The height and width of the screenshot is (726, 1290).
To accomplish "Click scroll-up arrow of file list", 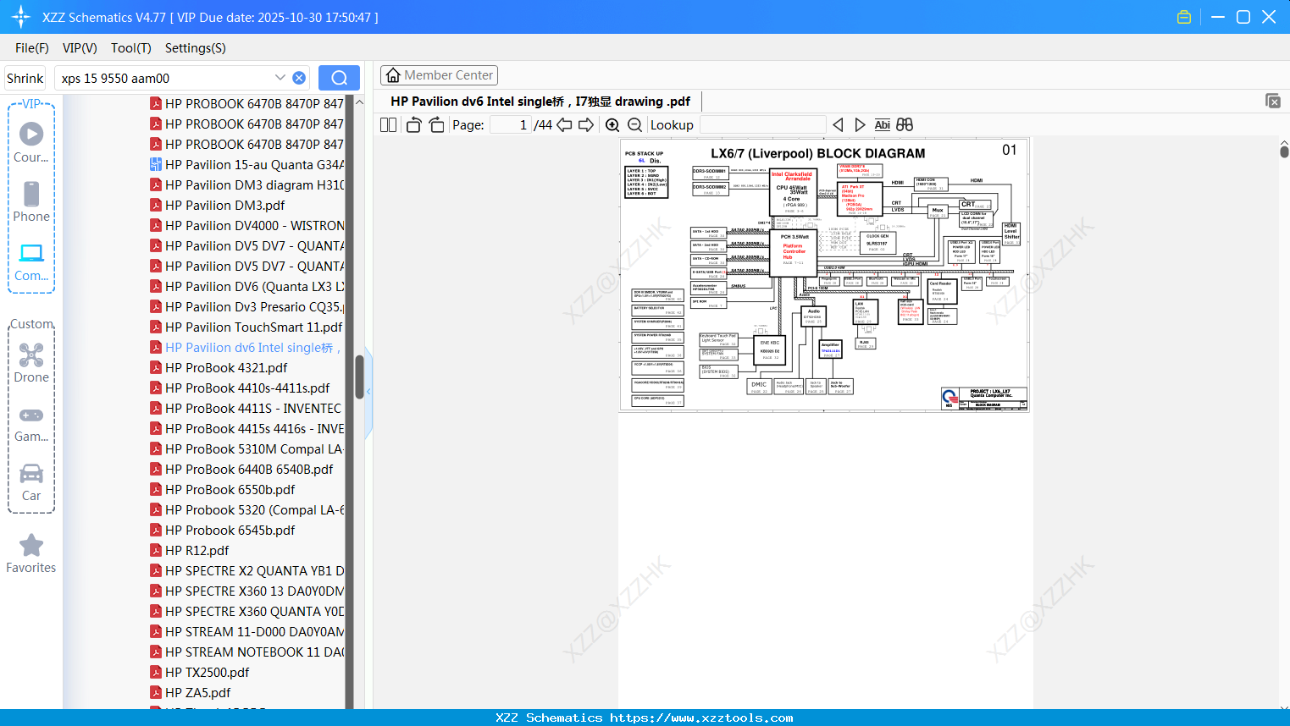I will pos(359,102).
